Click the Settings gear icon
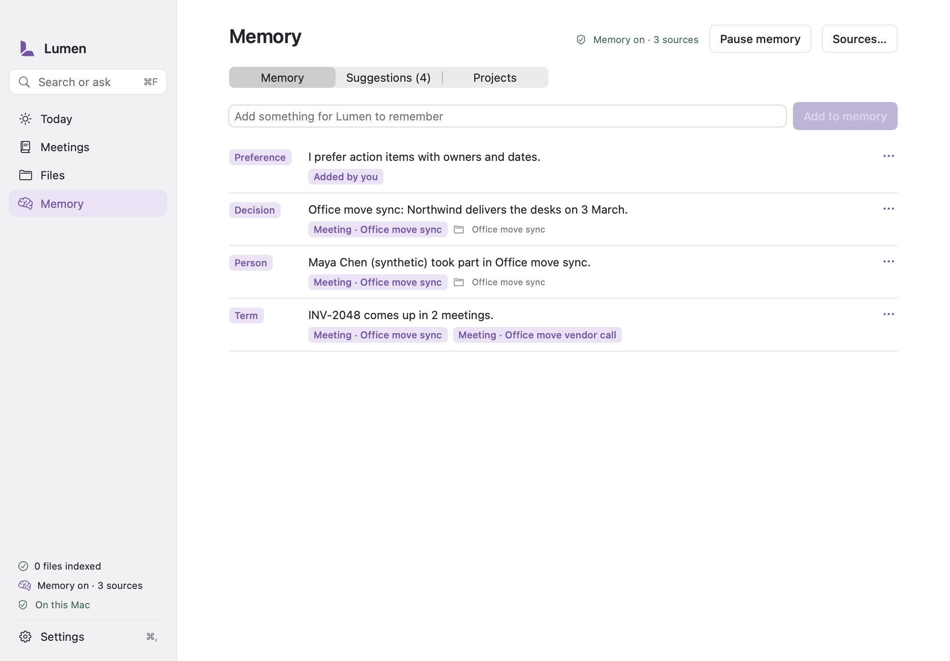The height and width of the screenshot is (661, 950). pyautogui.click(x=26, y=636)
